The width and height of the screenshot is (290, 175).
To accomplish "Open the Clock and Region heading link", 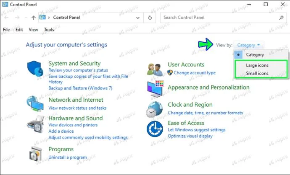I will pyautogui.click(x=190, y=105).
